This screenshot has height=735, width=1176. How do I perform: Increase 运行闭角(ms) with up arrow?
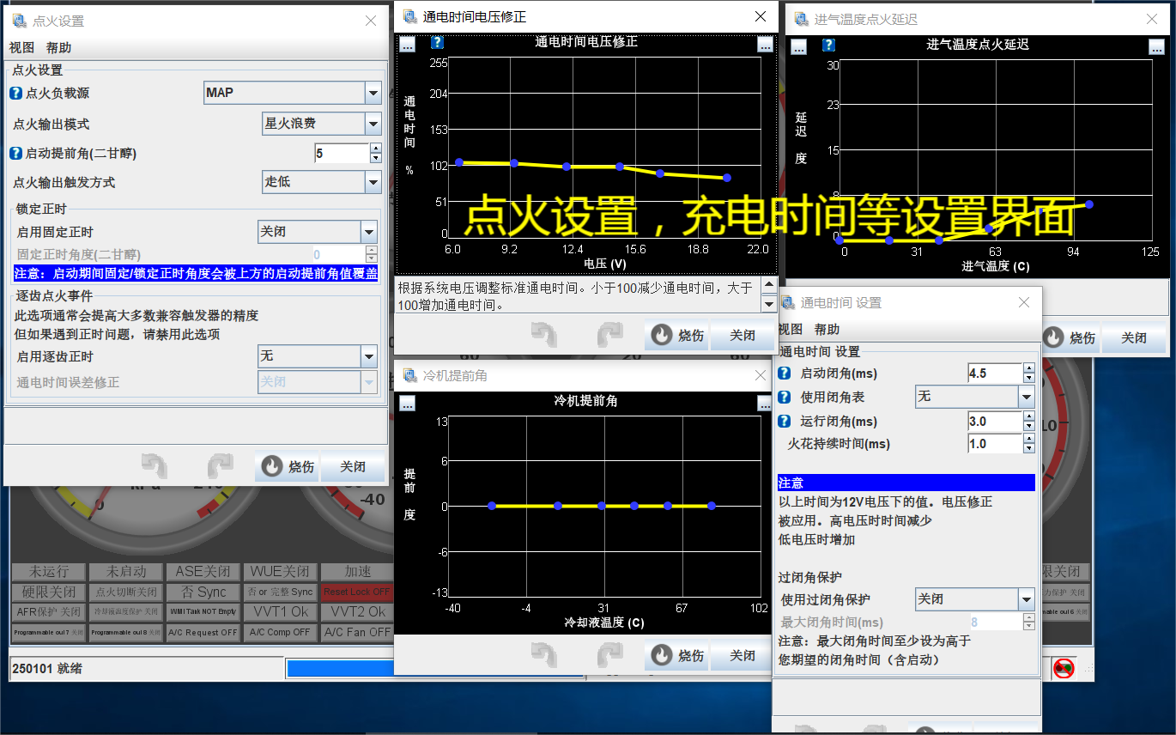[1029, 416]
